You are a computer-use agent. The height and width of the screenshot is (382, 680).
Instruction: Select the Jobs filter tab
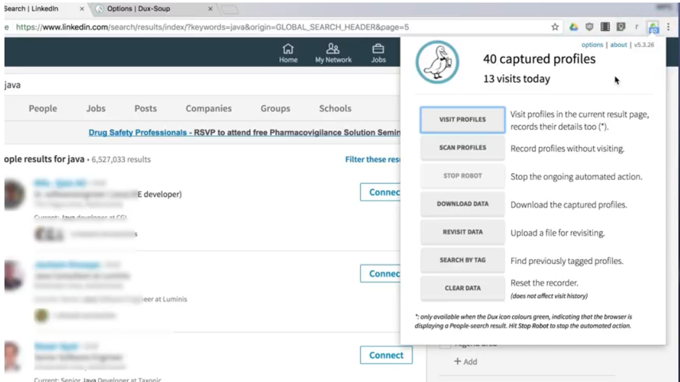point(95,108)
